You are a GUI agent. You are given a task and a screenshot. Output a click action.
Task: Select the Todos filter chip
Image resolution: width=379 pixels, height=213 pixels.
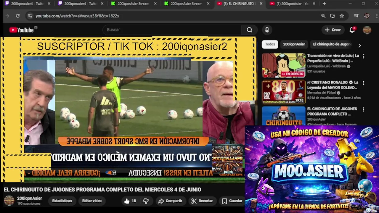tap(270, 44)
